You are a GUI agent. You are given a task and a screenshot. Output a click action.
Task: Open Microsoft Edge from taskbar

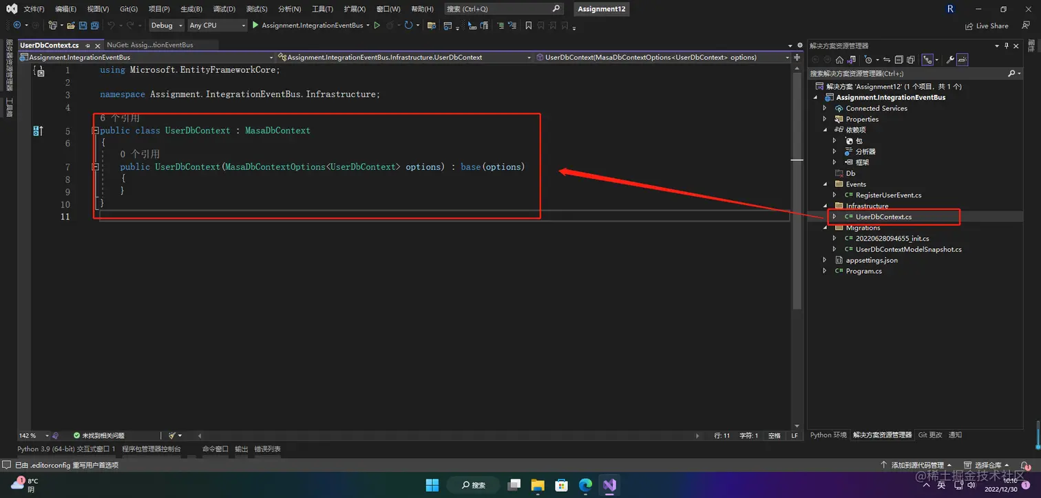pyautogui.click(x=585, y=485)
